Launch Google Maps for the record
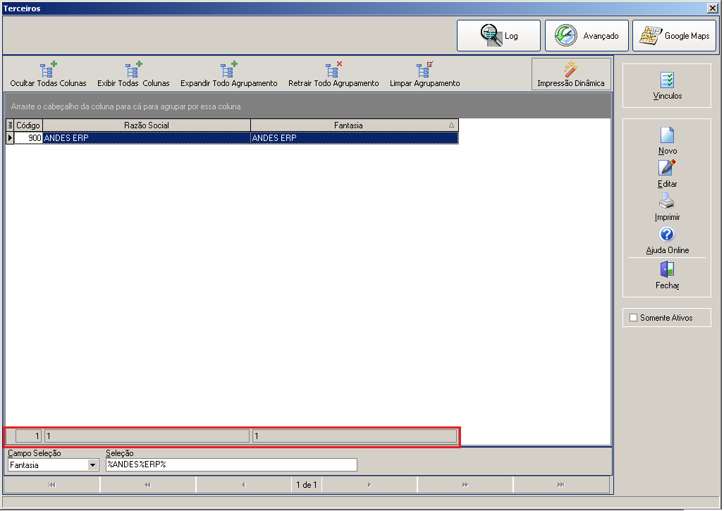724x511 pixels. (674, 35)
